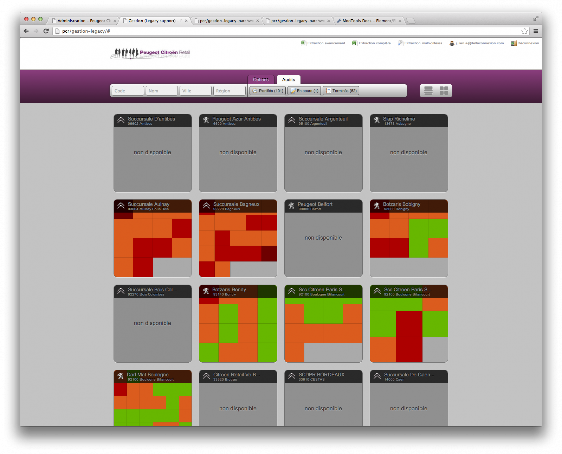Click the Citroën logo on Succursale D'antibes card
562x454 pixels.
pyautogui.click(x=121, y=120)
